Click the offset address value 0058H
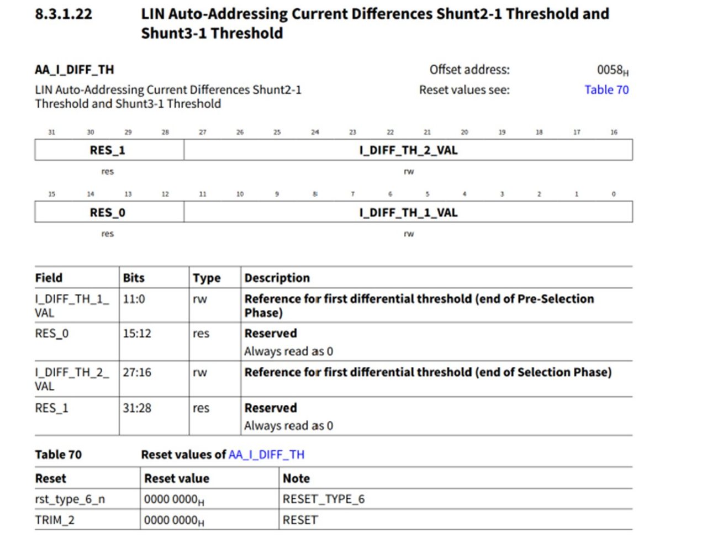The width and height of the screenshot is (707, 538). pos(613,70)
